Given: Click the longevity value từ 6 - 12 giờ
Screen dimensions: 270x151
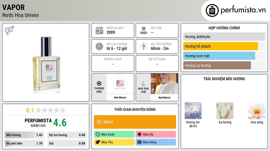Looking at the screenshot, I should coord(117,48).
